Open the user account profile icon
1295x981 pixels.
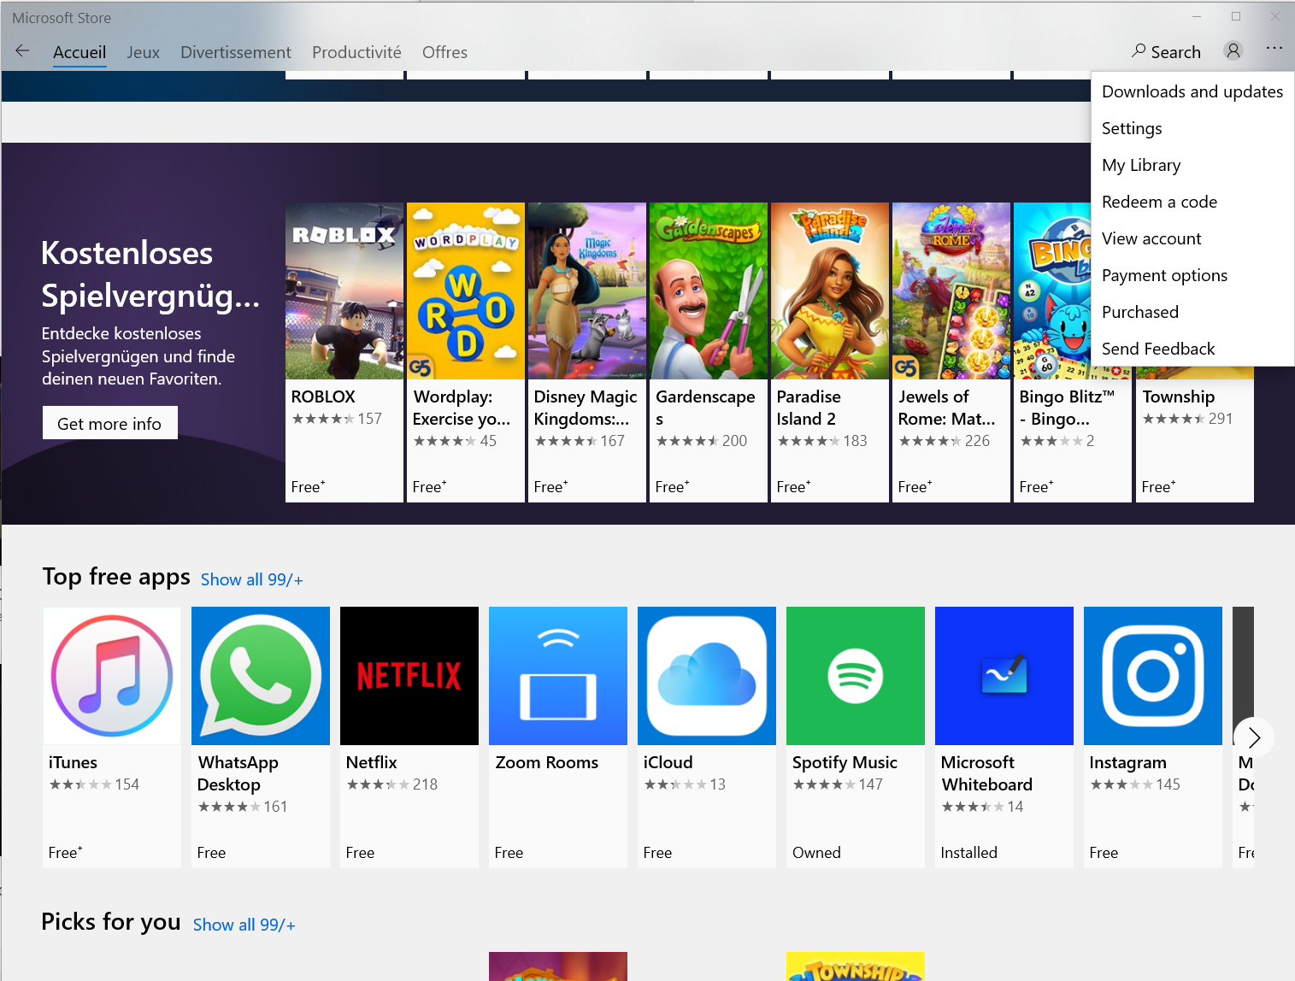pyautogui.click(x=1233, y=51)
